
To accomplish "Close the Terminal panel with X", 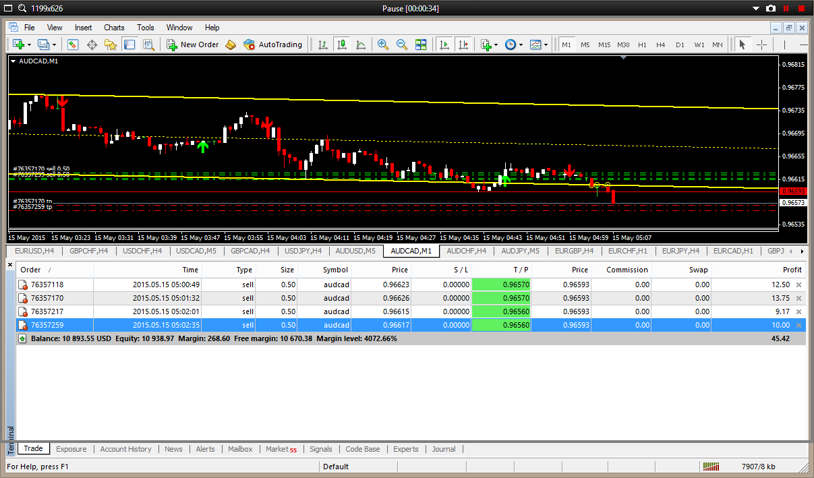I will (x=10, y=264).
